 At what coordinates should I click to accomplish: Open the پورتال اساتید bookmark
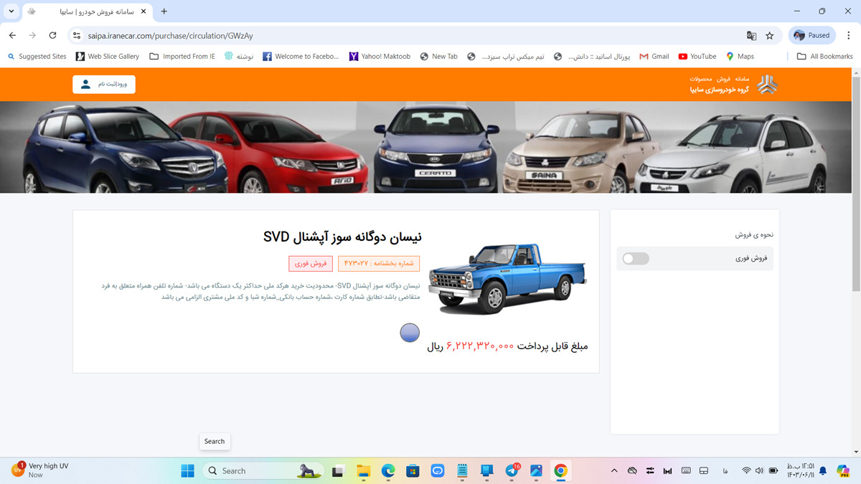[x=592, y=56]
